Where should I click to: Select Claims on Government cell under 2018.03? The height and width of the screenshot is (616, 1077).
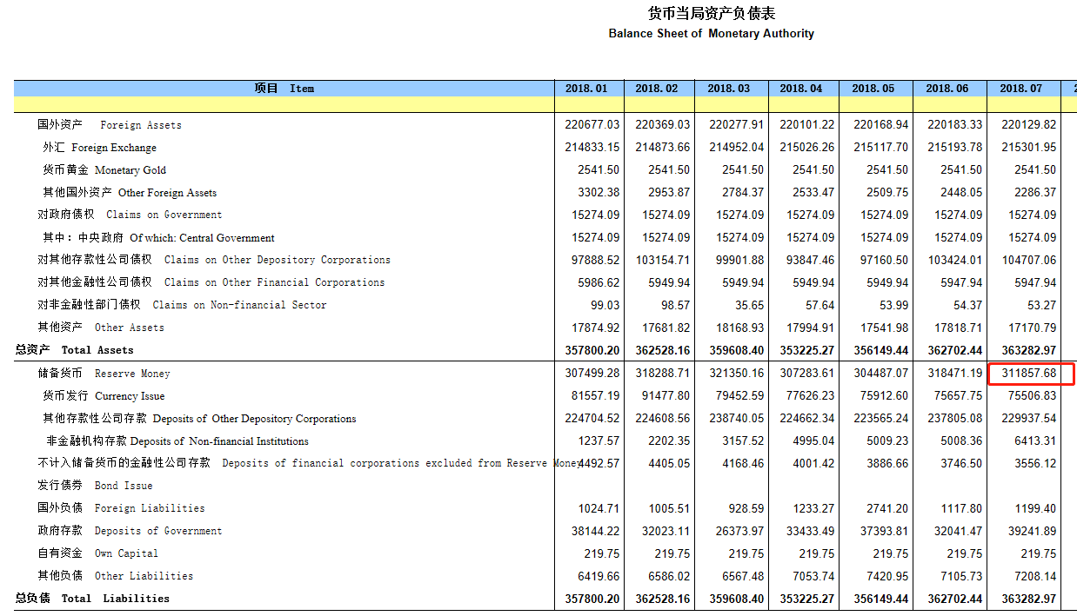click(x=740, y=215)
